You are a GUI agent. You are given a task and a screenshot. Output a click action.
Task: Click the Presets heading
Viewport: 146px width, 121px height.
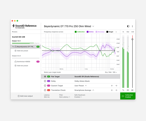tap(15, 32)
